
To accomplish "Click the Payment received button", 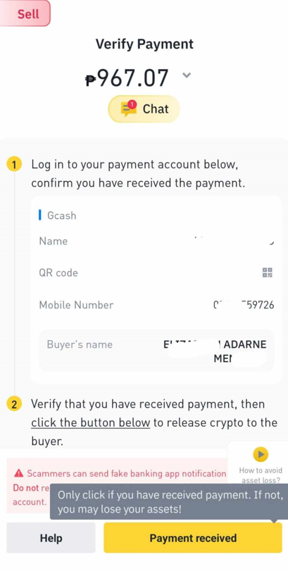I will pos(193,538).
